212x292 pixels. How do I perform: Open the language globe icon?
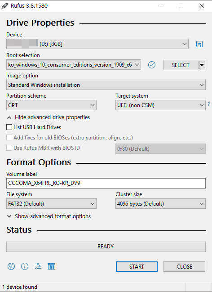click(11, 266)
